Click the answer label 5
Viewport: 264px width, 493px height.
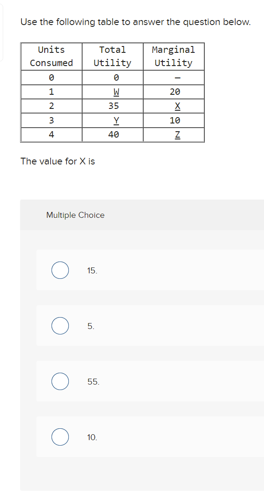(90, 326)
